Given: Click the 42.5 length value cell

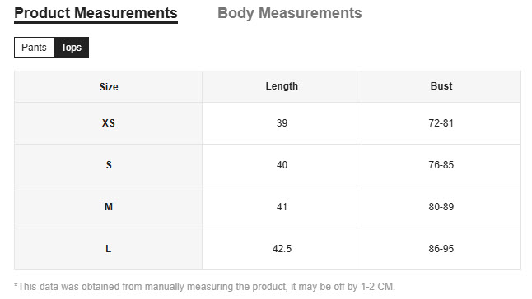Looking at the screenshot, I should 282,249.
